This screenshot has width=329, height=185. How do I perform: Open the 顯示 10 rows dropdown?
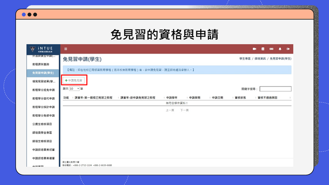tap(74, 89)
